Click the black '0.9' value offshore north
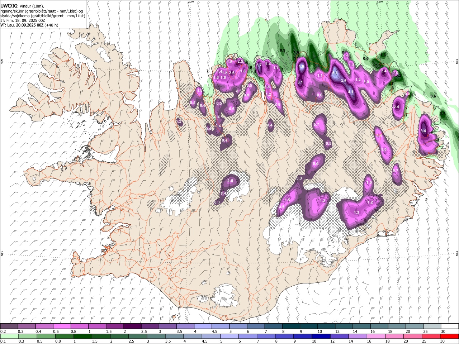Screen dimensions: 459x344 point(283,50)
